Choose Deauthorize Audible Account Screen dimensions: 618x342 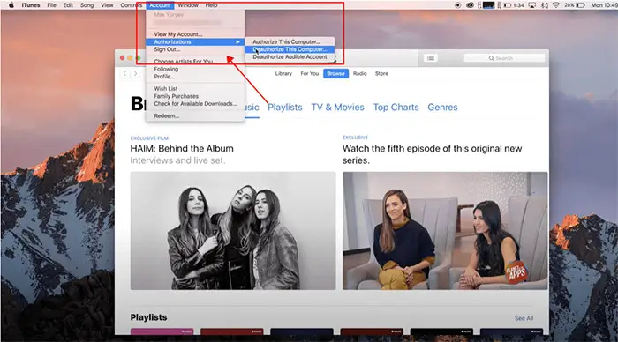[290, 56]
